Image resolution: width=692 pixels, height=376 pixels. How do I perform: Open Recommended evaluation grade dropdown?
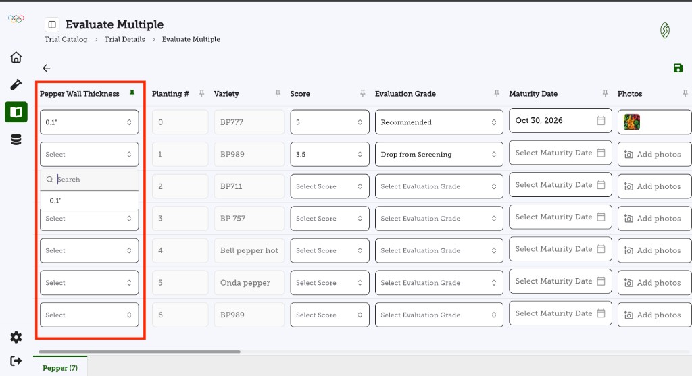(439, 122)
